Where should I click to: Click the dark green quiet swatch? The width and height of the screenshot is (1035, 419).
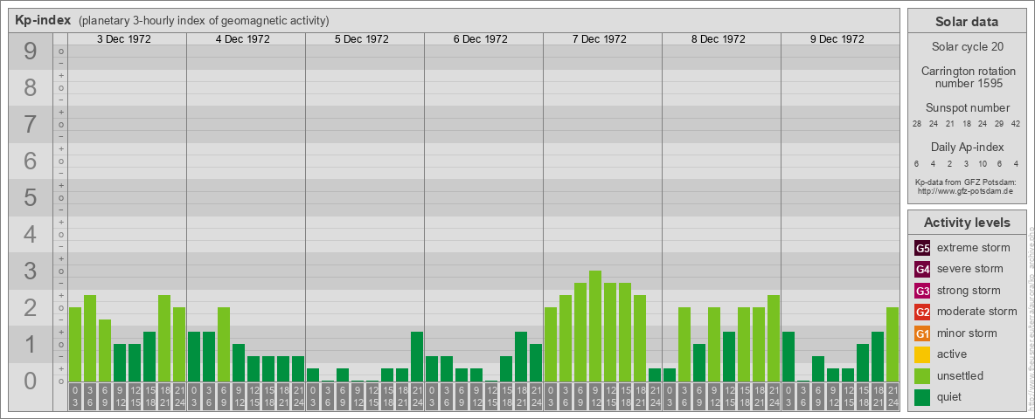pyautogui.click(x=923, y=396)
